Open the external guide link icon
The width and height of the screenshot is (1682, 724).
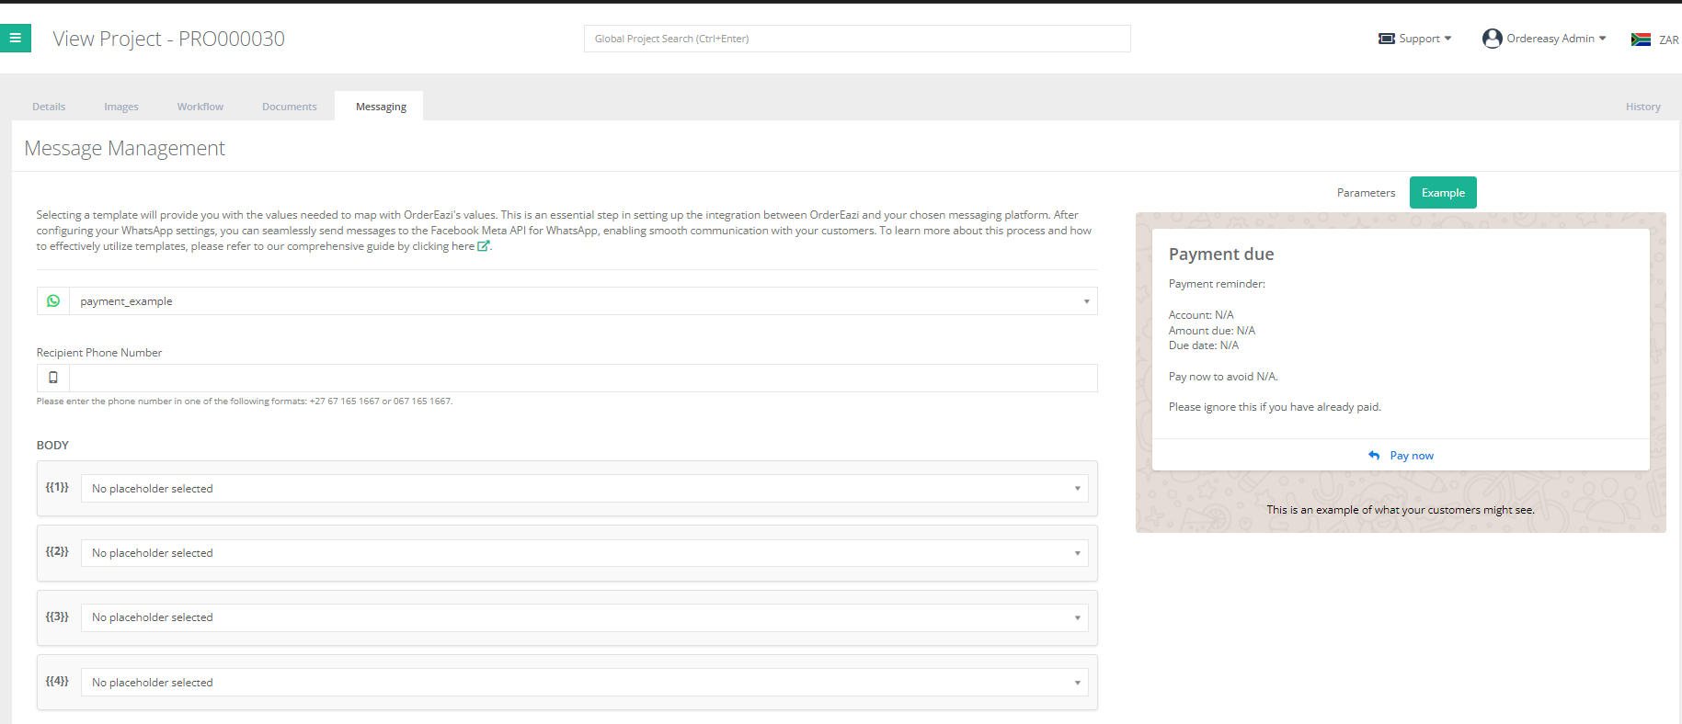click(x=483, y=246)
